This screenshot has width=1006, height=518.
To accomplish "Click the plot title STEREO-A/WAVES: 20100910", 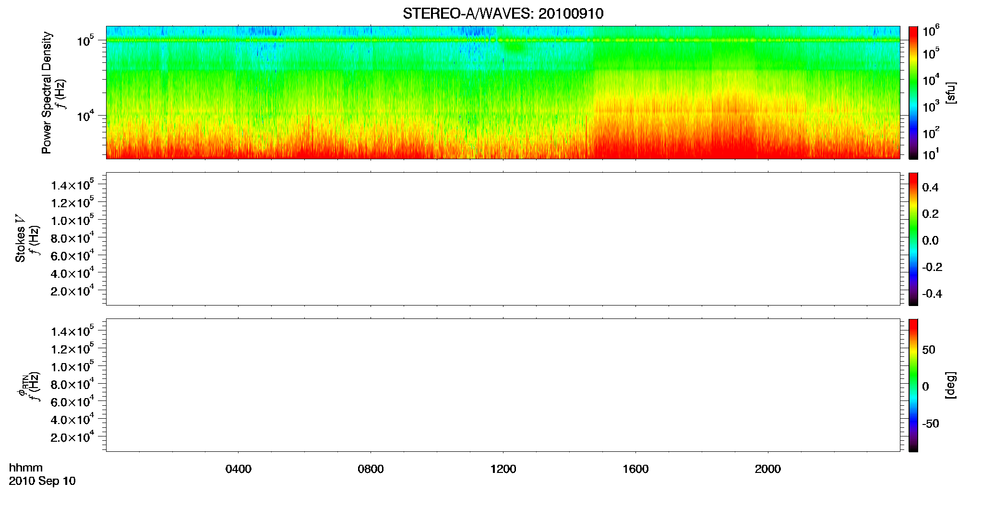I will coord(503,14).
